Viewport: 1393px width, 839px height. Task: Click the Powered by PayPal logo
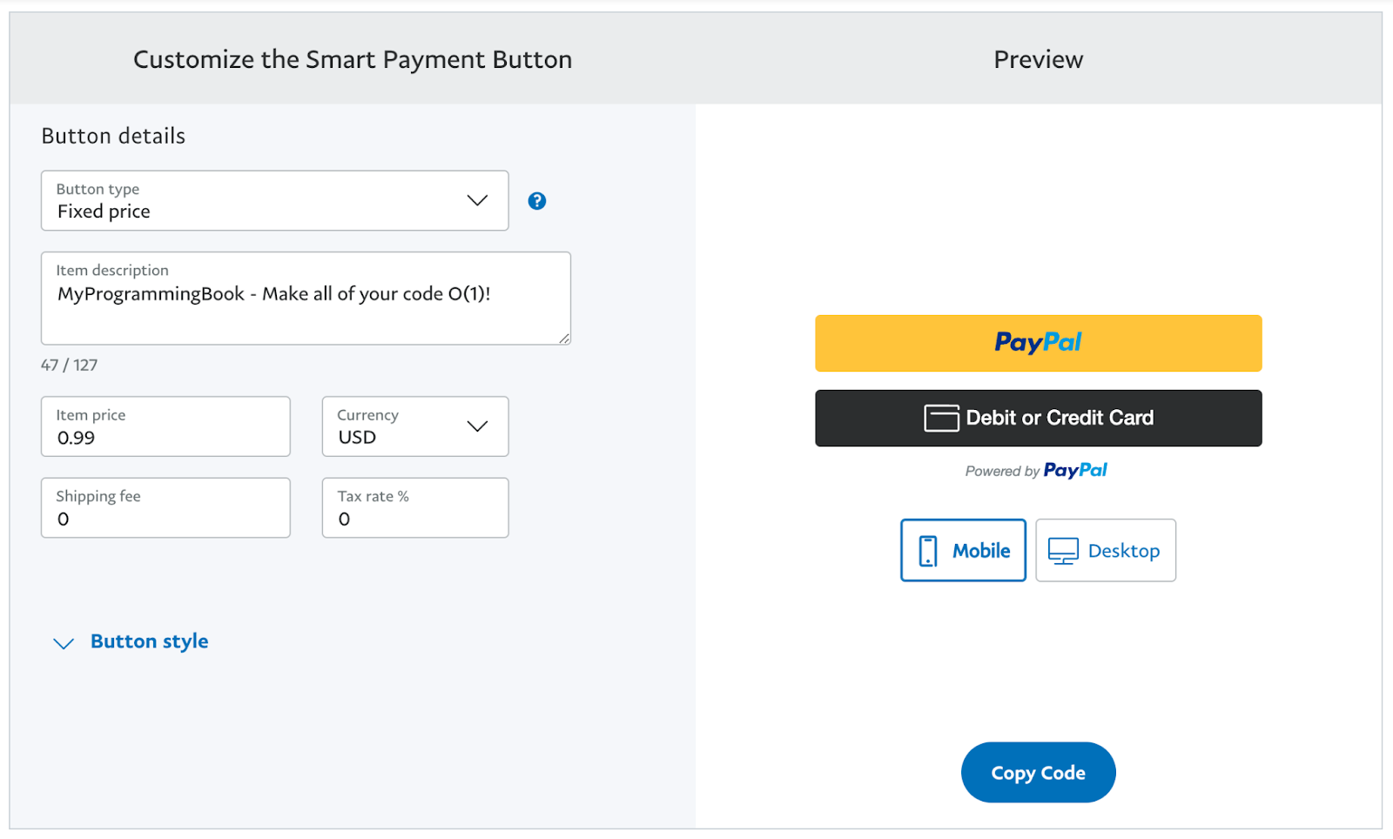click(1074, 471)
